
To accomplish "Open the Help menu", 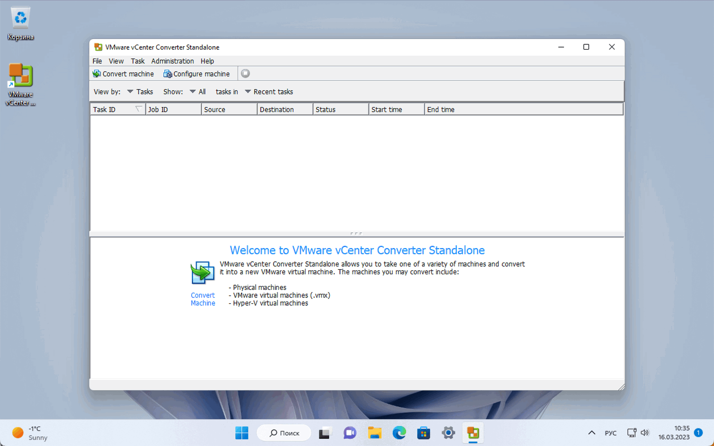I will 207,61.
